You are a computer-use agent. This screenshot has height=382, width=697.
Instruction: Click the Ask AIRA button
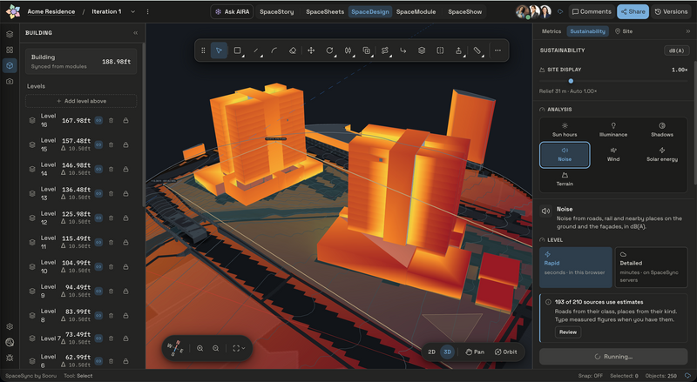pyautogui.click(x=232, y=12)
